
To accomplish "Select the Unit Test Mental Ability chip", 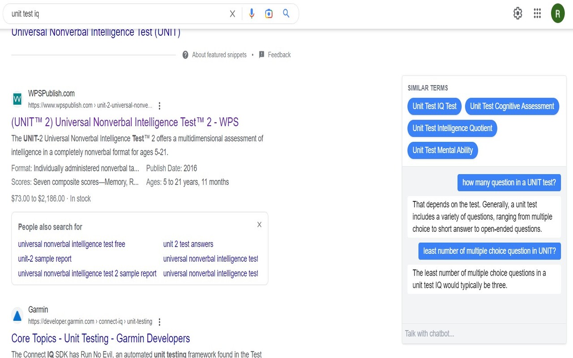I will point(442,150).
